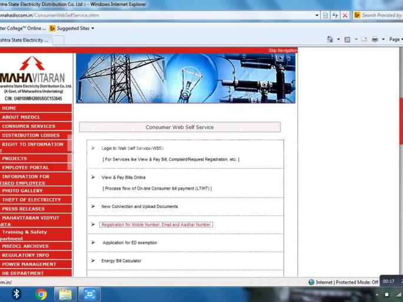Open the address bar history dropdown
403x302 pixels.
pos(317,15)
